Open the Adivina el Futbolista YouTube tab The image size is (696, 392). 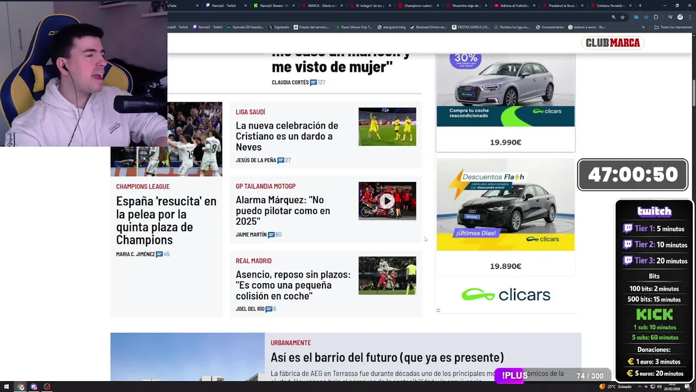514,5
